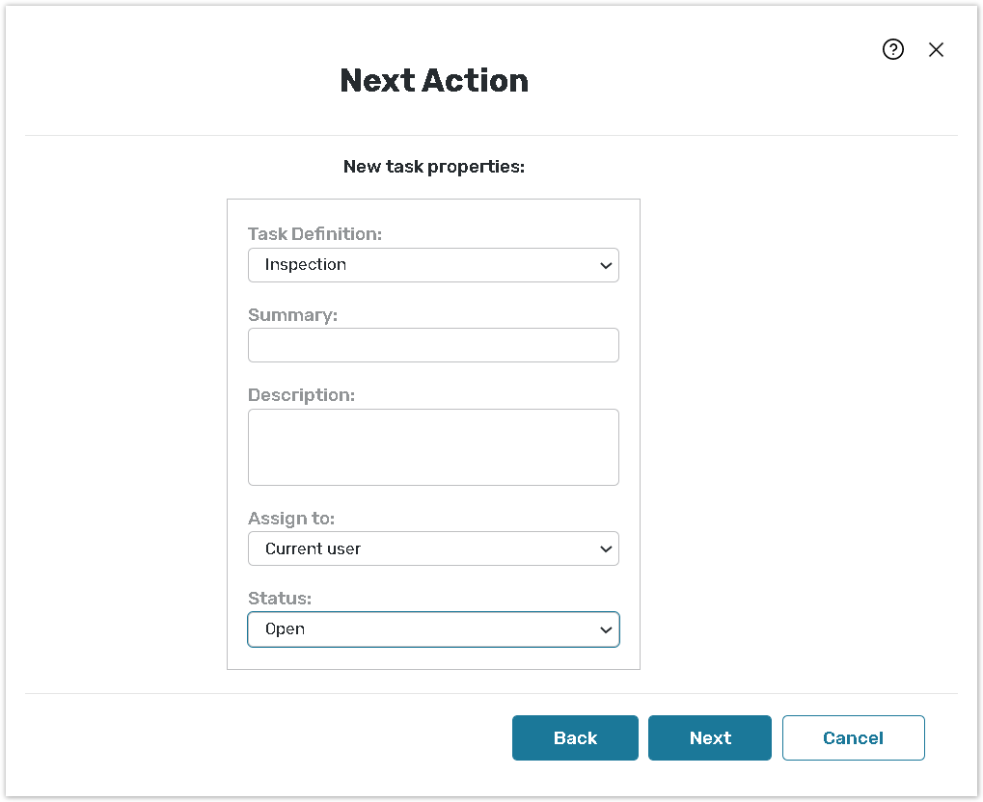Click the "Next Action" dialog heading
Viewport: 983px width, 802px height.
[x=434, y=80]
